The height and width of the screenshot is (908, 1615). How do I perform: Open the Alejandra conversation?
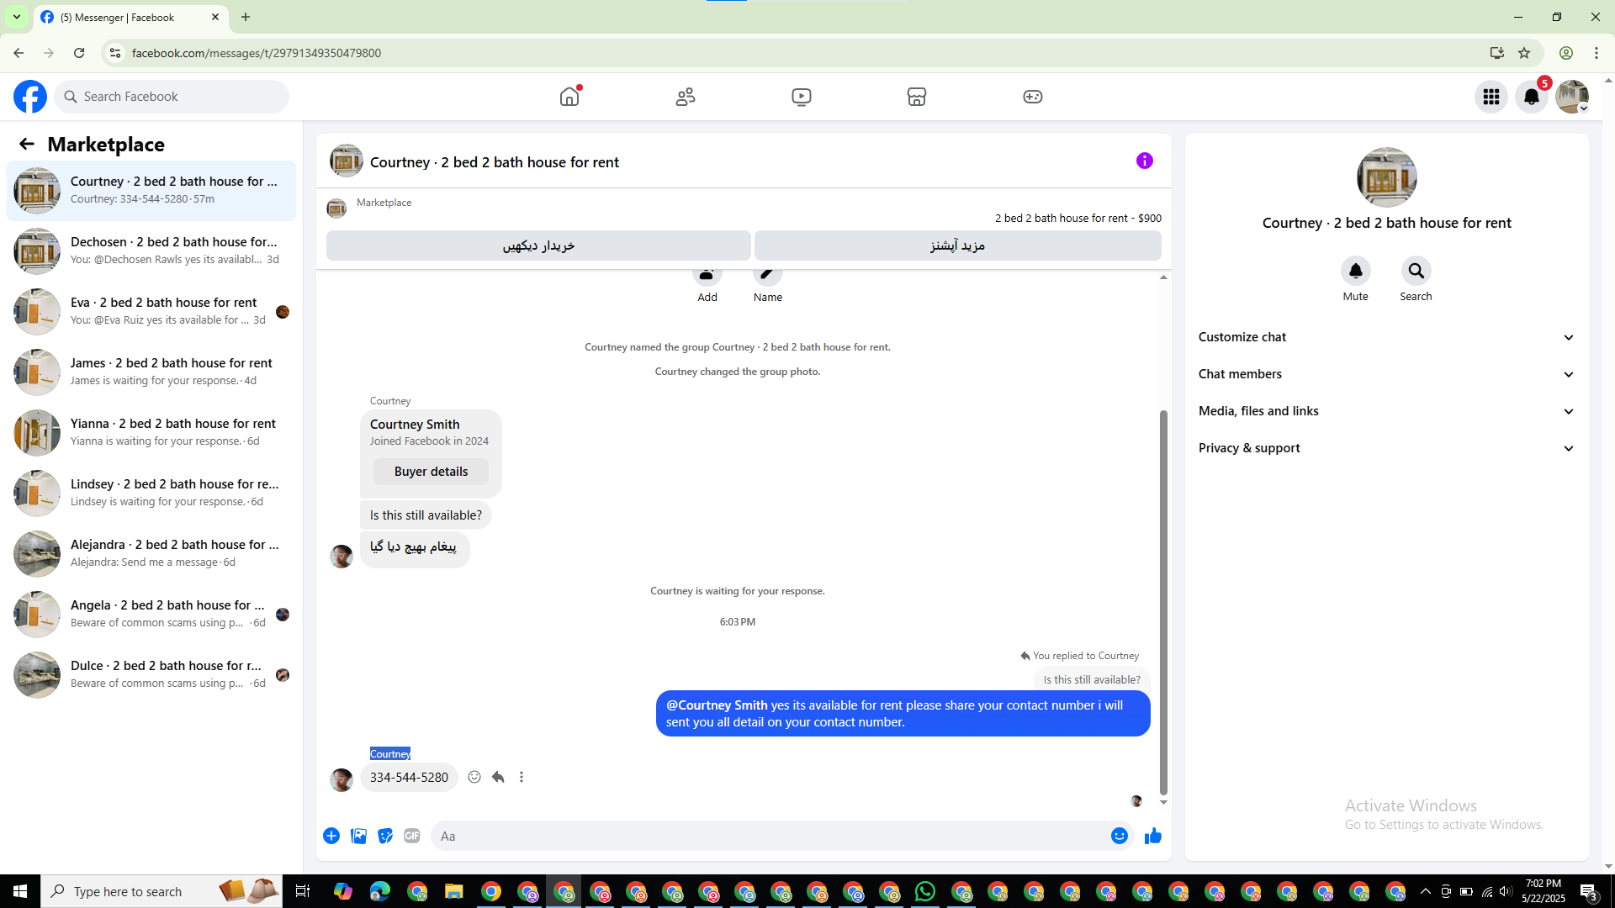point(151,554)
